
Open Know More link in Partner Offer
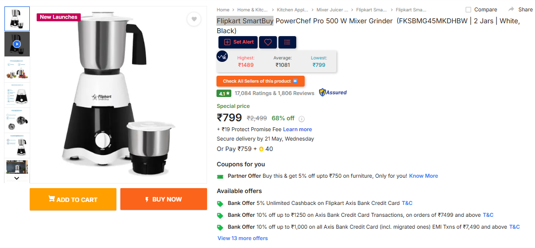(424, 176)
